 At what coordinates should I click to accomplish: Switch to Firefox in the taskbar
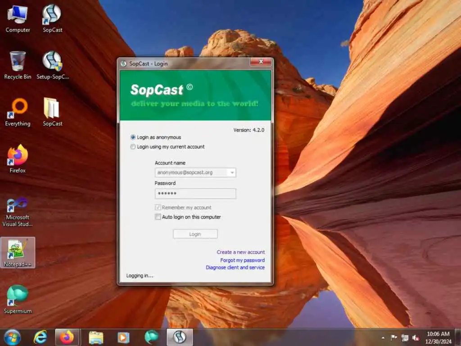pos(67,337)
